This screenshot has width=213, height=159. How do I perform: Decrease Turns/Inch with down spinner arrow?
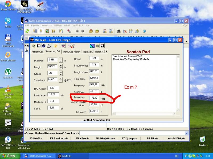(61, 81)
